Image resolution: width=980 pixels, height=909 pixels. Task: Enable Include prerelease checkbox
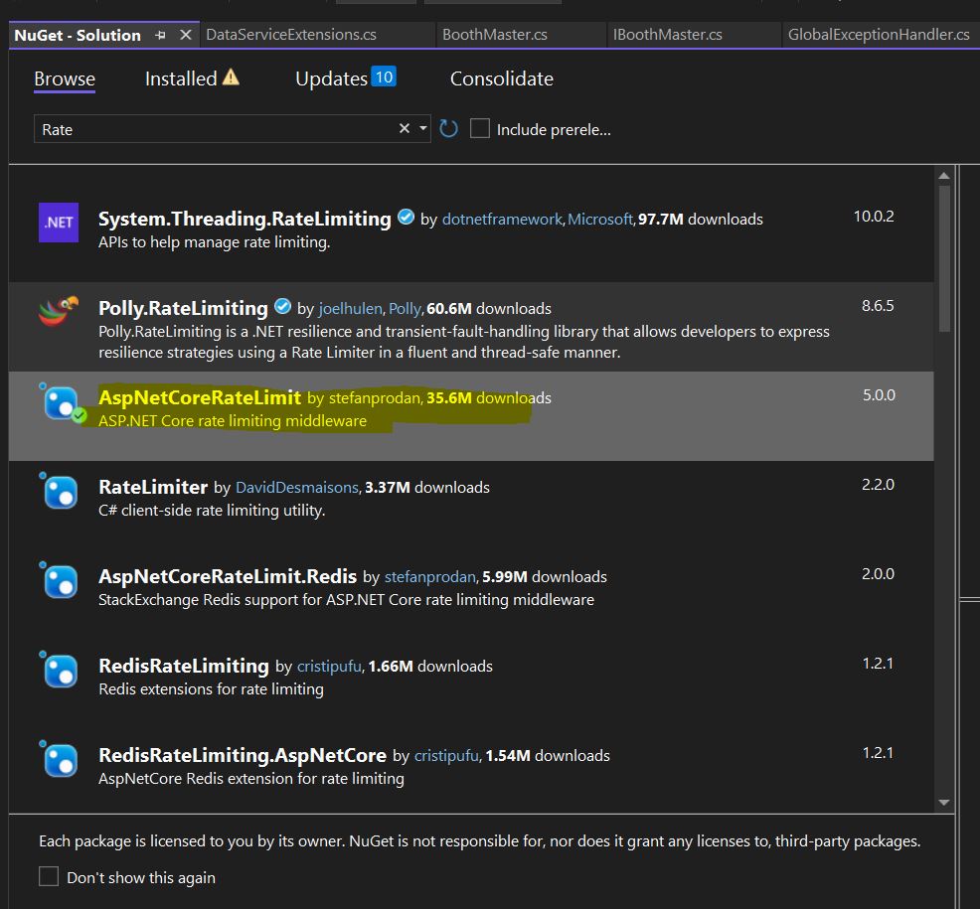[x=480, y=129]
